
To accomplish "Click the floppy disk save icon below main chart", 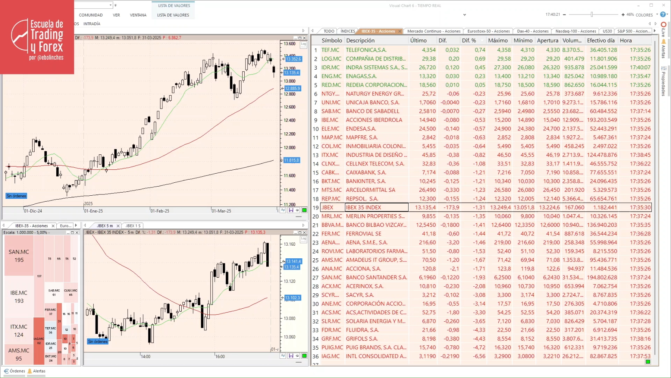I will click(291, 210).
